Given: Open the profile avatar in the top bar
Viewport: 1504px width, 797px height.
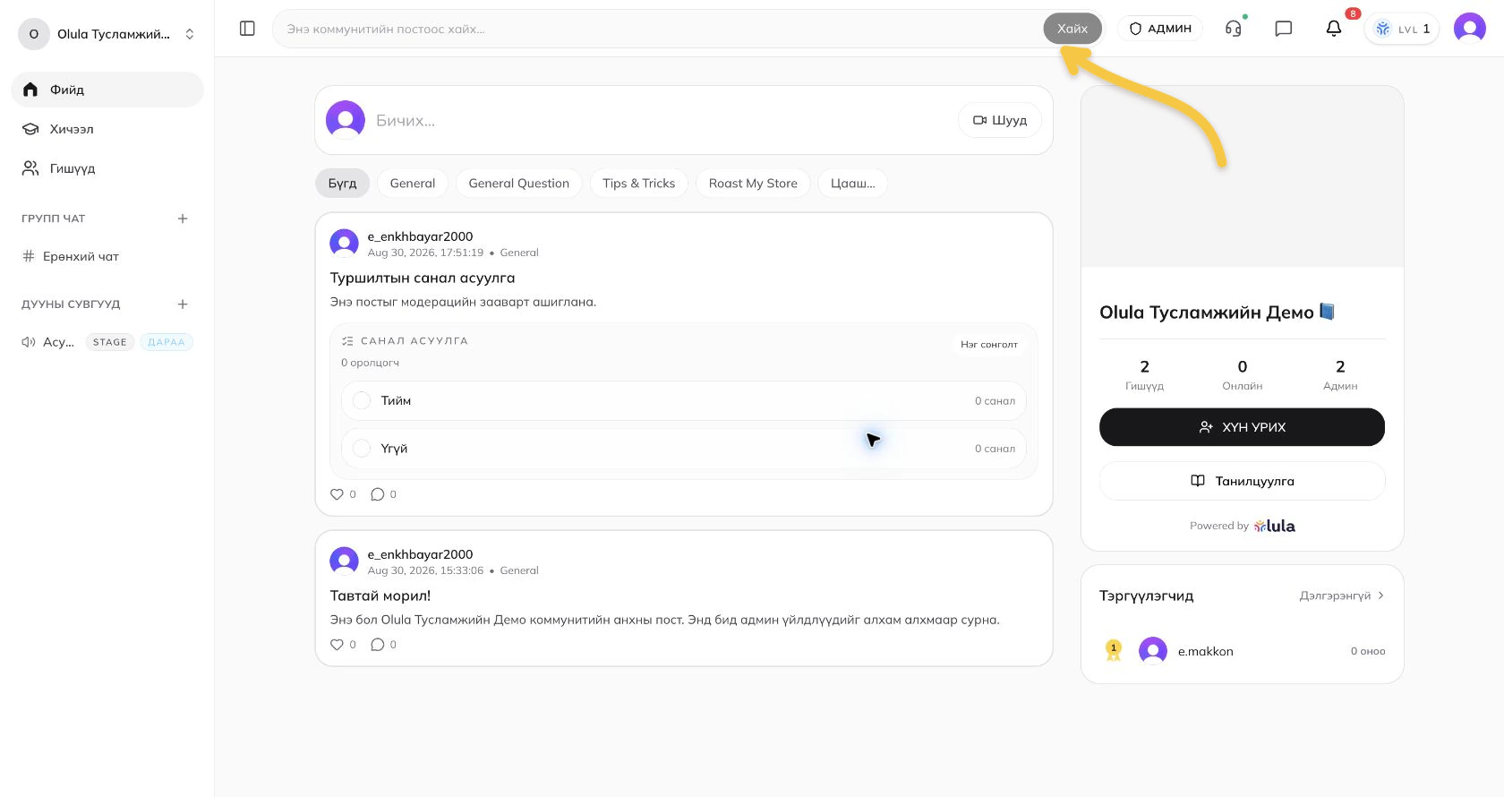Looking at the screenshot, I should coord(1470,29).
